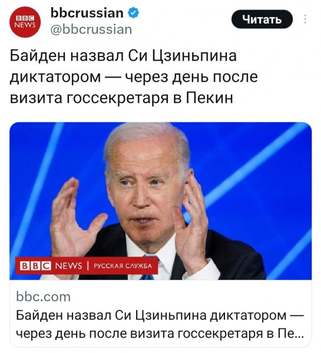Click the truncated card line ending 'в Пе...'
Image resolution: width=321 pixels, height=353 pixels.
pos(160,333)
